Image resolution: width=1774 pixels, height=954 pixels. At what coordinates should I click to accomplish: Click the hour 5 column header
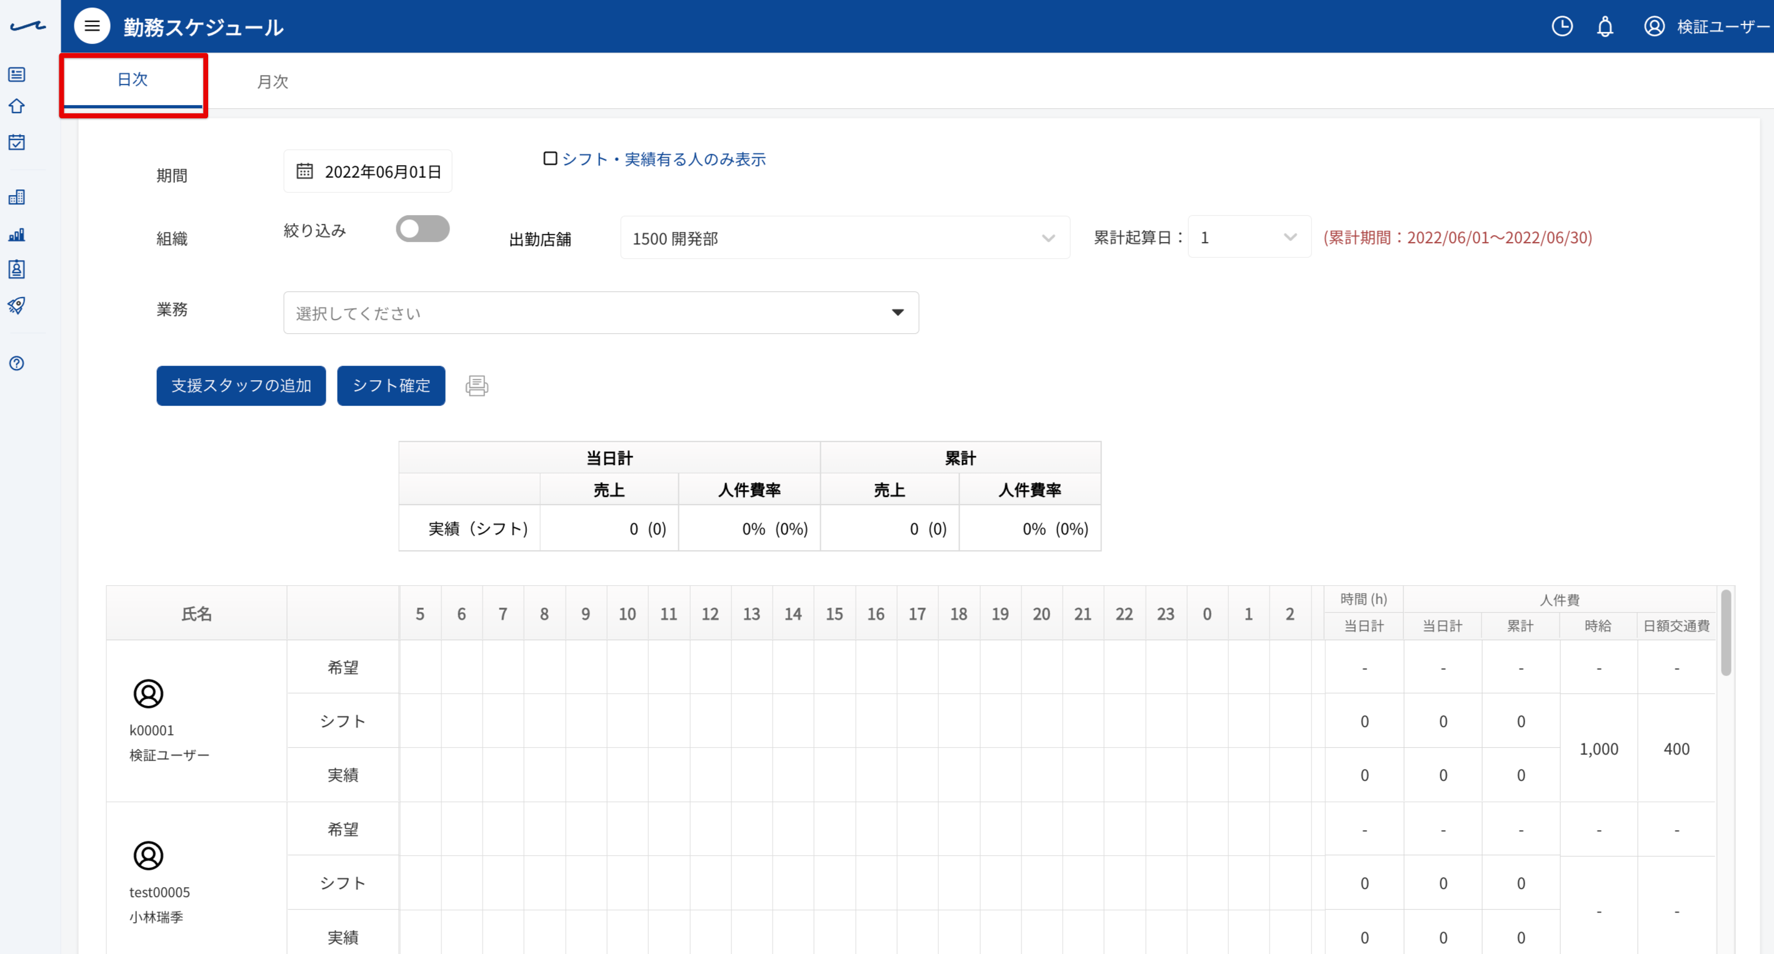[420, 614]
